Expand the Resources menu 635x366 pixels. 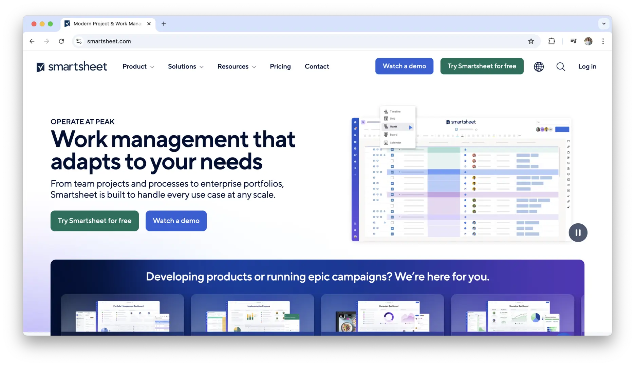237,66
